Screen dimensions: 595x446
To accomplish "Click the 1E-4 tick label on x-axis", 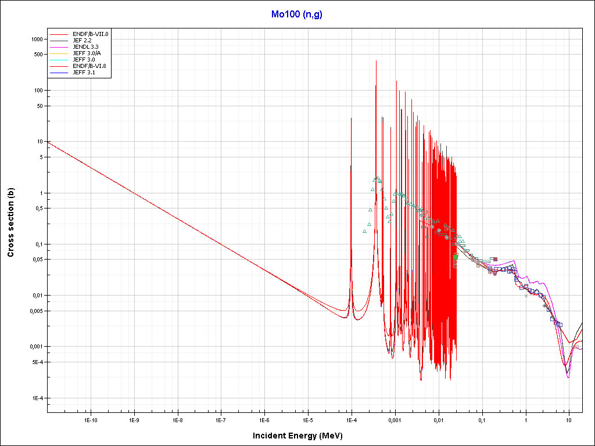I will tap(351, 419).
